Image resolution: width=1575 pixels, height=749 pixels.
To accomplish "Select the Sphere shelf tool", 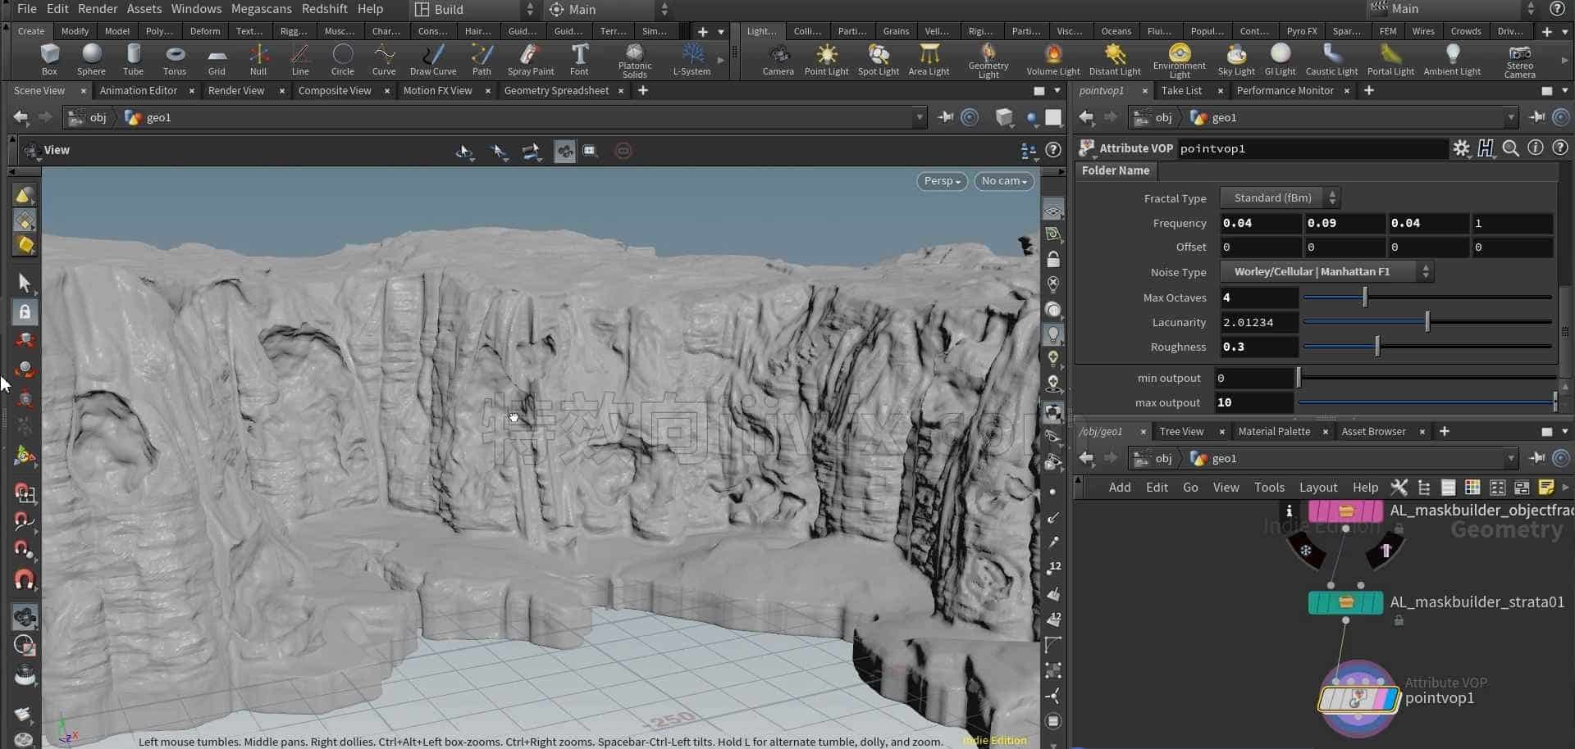I will tap(91, 60).
